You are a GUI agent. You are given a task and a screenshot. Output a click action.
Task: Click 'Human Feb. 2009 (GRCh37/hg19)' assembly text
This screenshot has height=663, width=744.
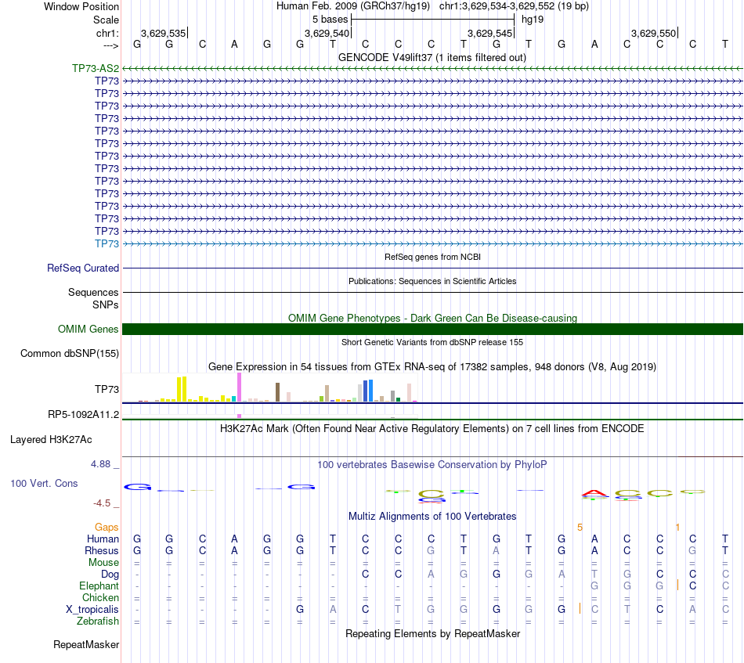click(353, 6)
